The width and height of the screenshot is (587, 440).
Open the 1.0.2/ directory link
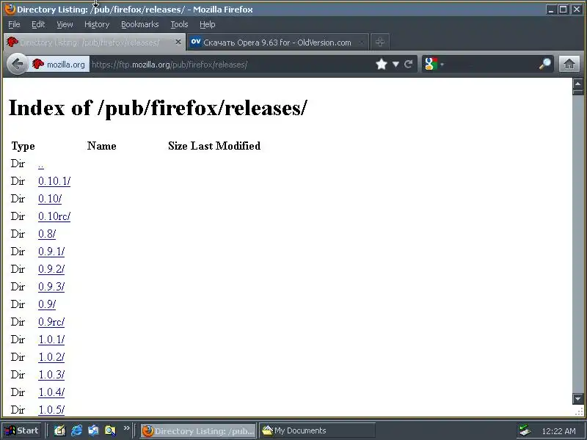pyautogui.click(x=51, y=357)
